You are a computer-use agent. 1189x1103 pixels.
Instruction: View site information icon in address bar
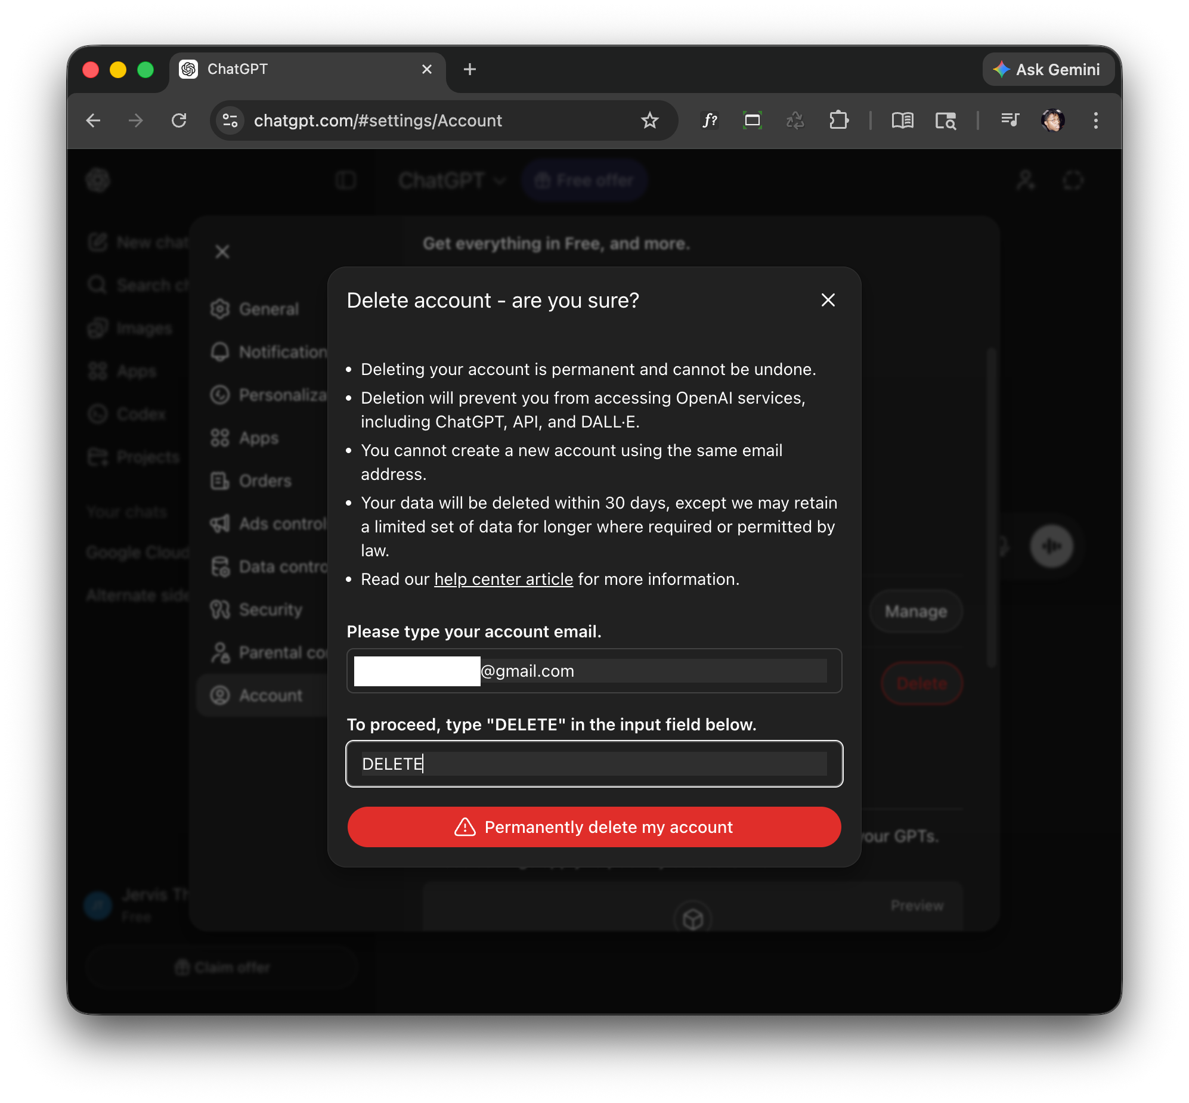tap(230, 120)
